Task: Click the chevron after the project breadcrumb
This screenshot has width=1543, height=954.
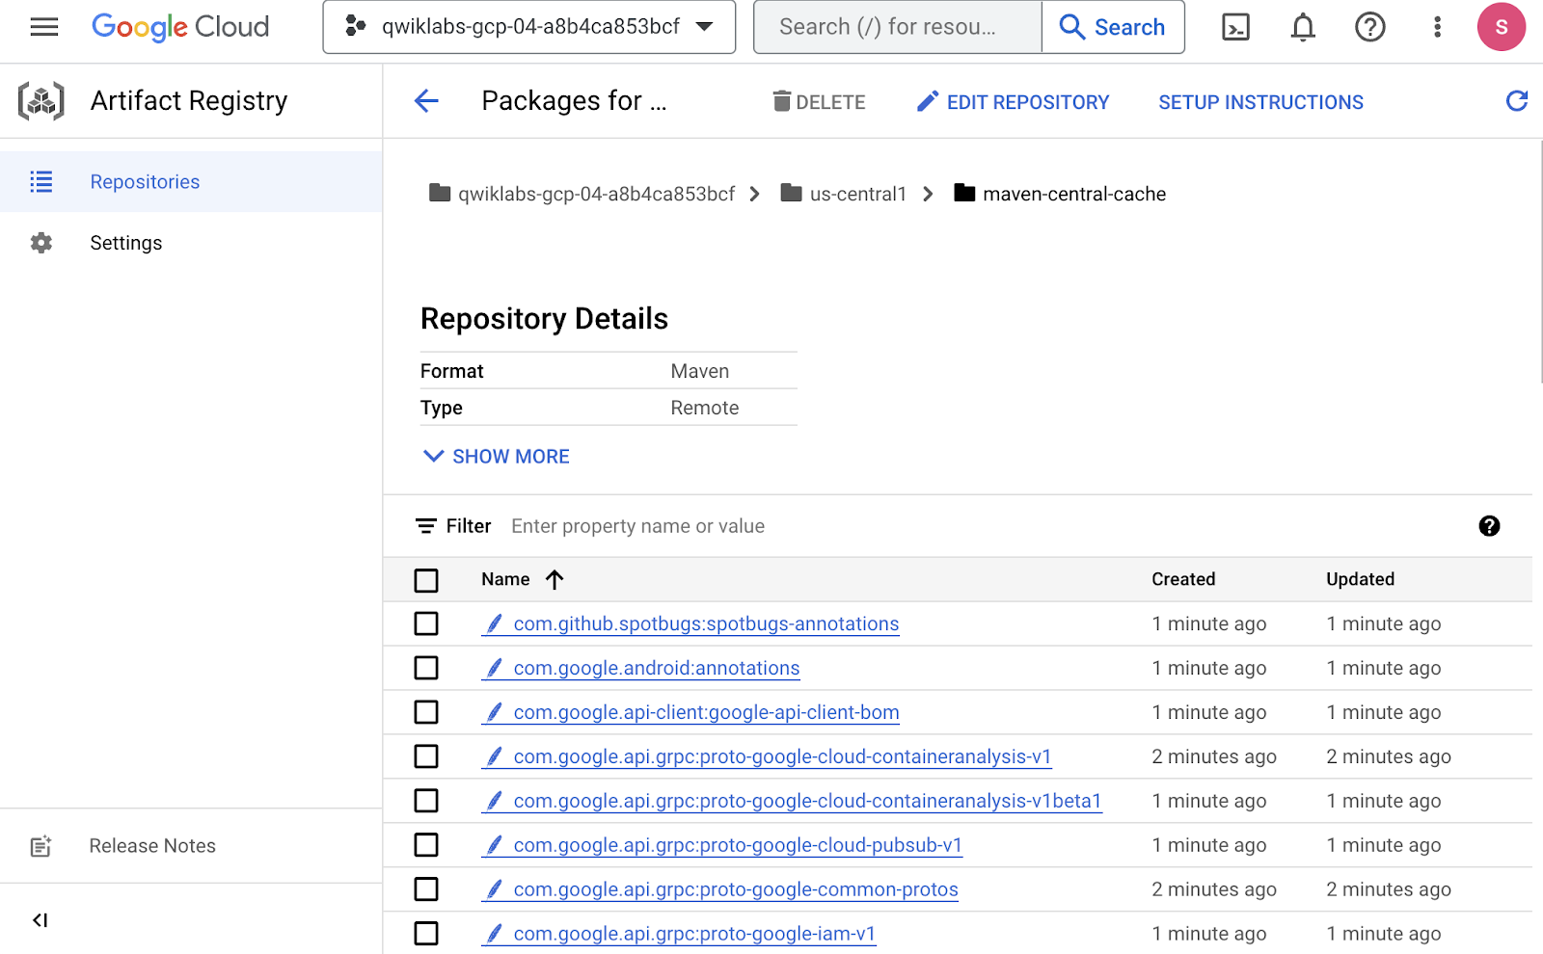Action: pyautogui.click(x=755, y=194)
